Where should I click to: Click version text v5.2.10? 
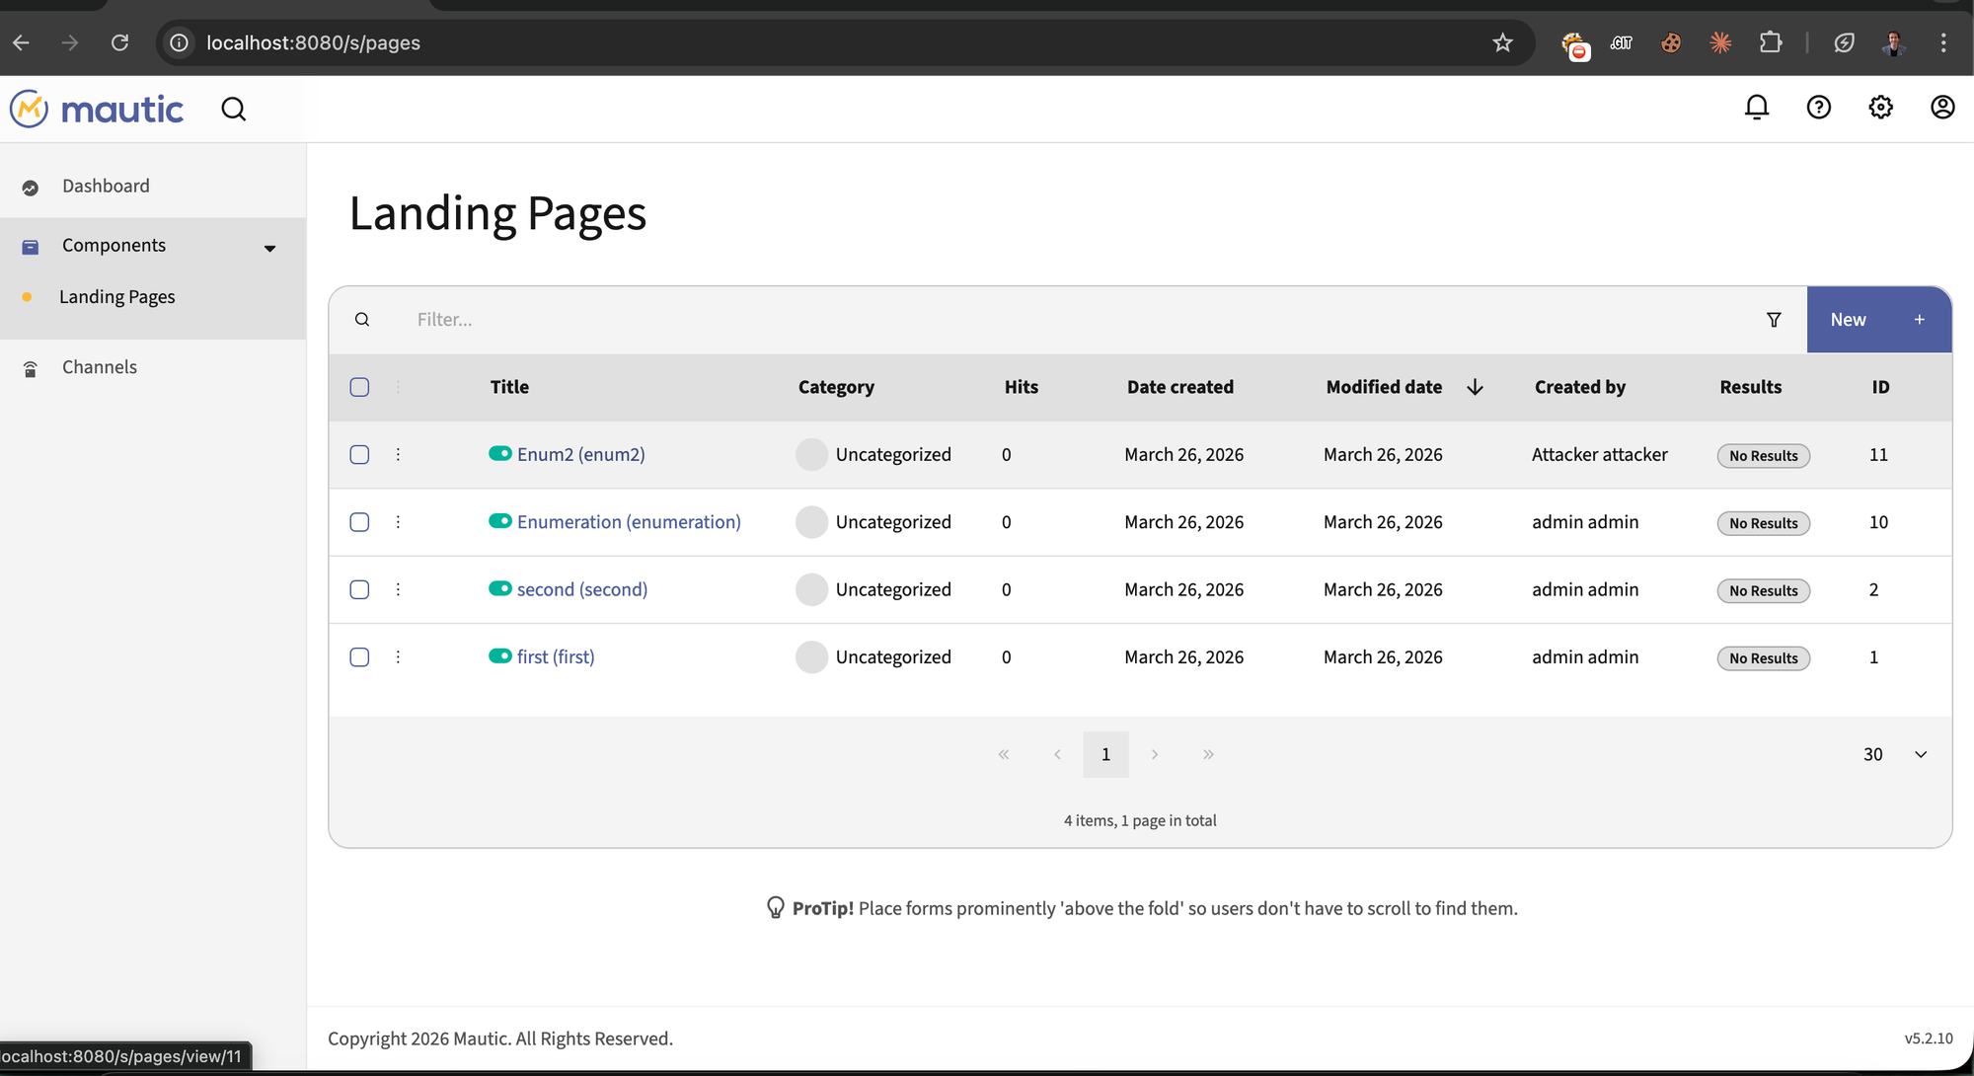(x=1929, y=1038)
